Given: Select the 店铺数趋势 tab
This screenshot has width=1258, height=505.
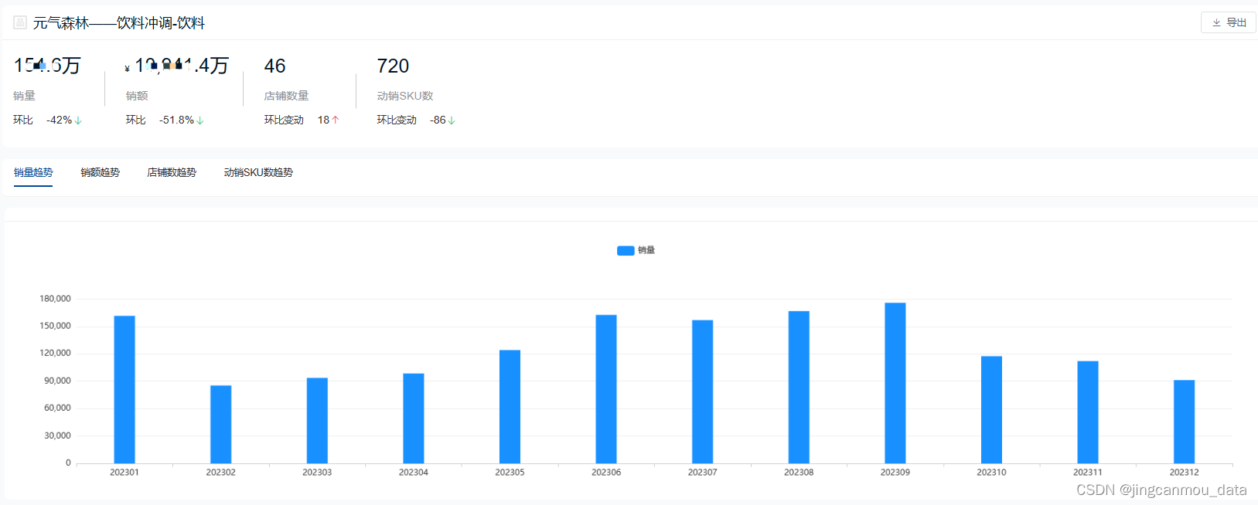Looking at the screenshot, I should [x=172, y=172].
